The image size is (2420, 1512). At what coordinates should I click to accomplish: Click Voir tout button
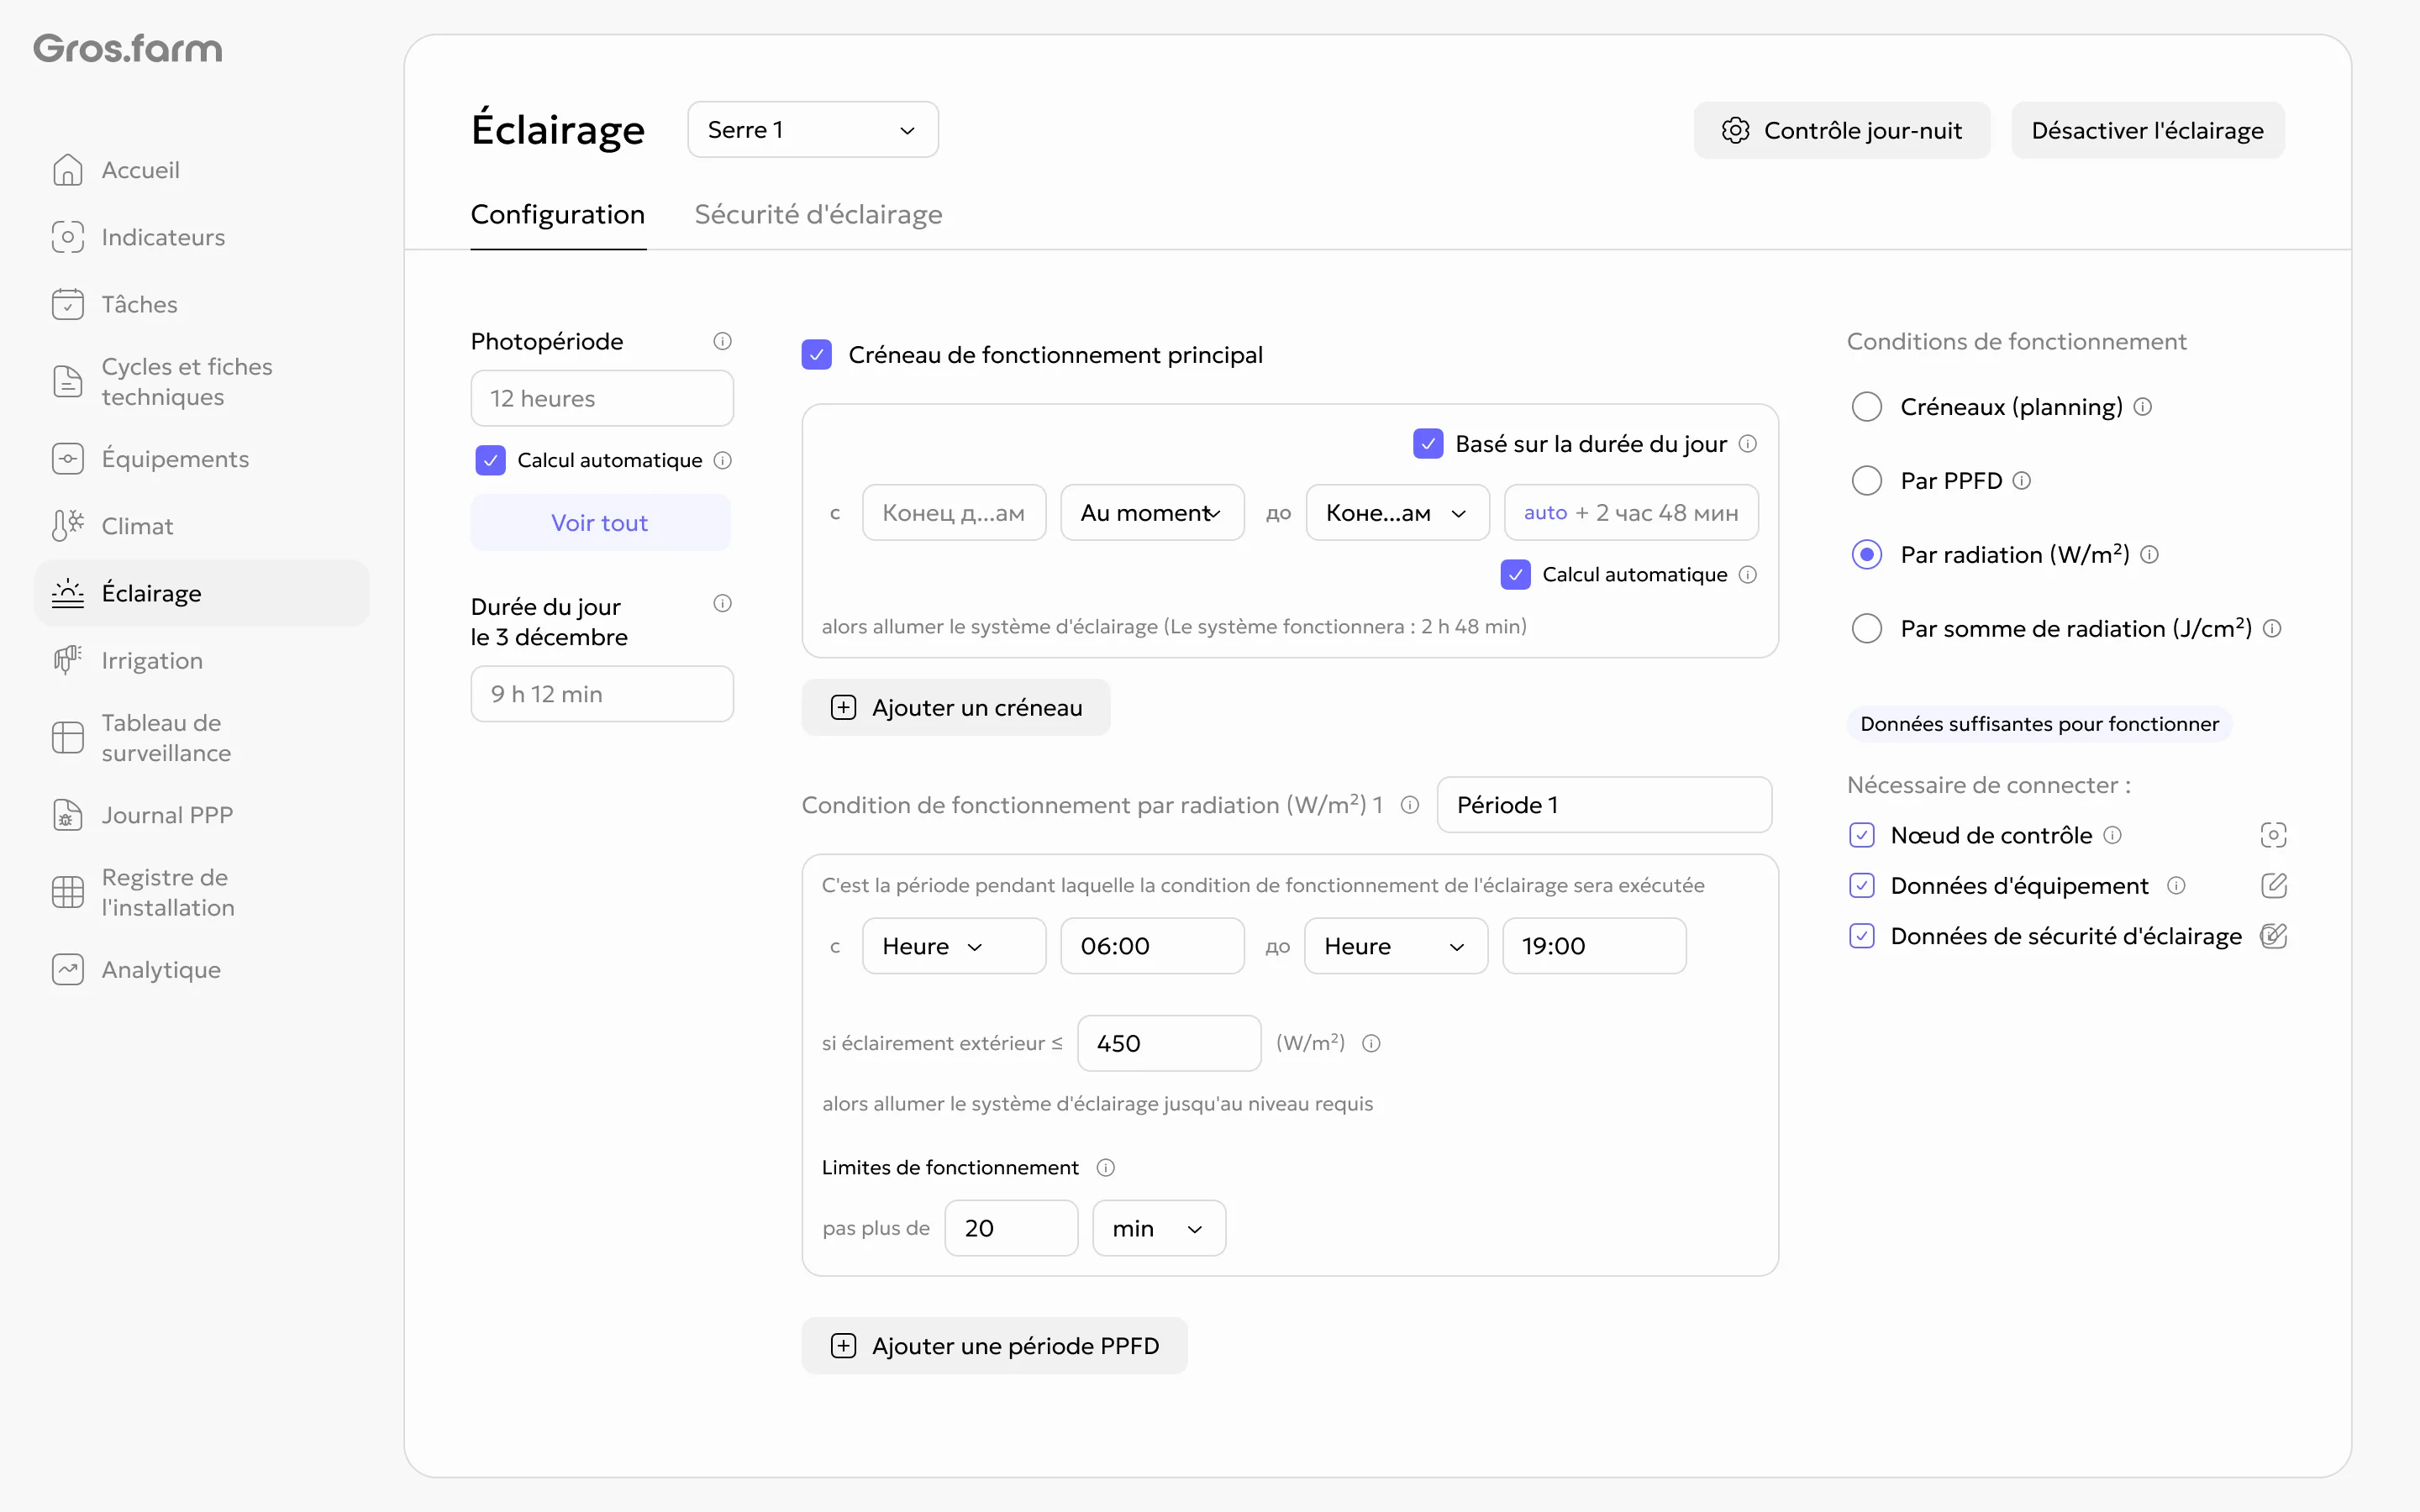click(x=600, y=523)
